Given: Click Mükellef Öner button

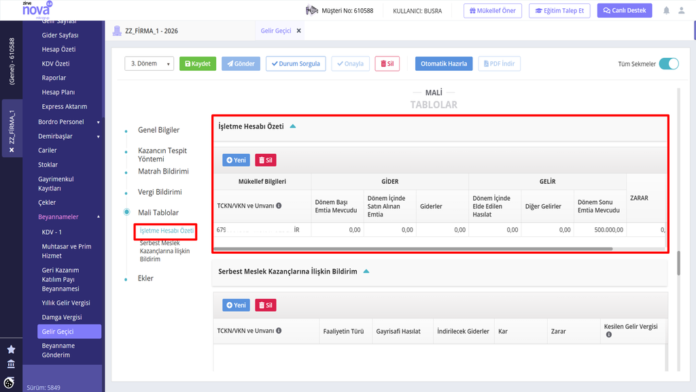Looking at the screenshot, I should click(x=493, y=11).
